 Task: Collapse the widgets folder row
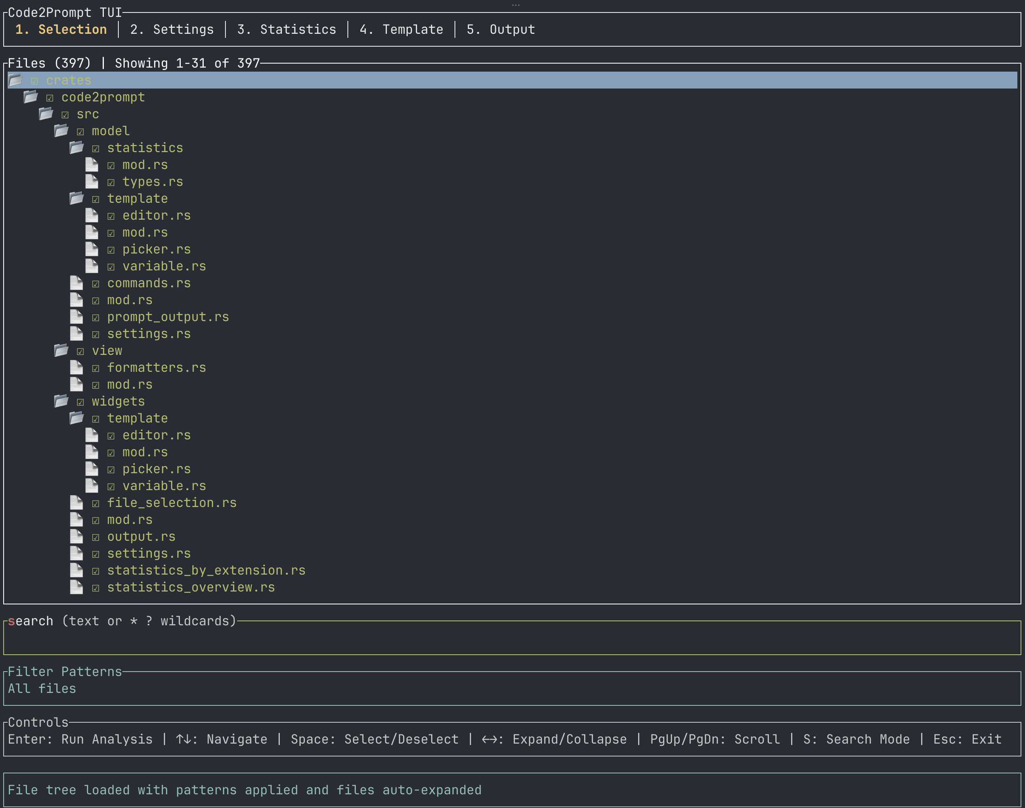512,401
